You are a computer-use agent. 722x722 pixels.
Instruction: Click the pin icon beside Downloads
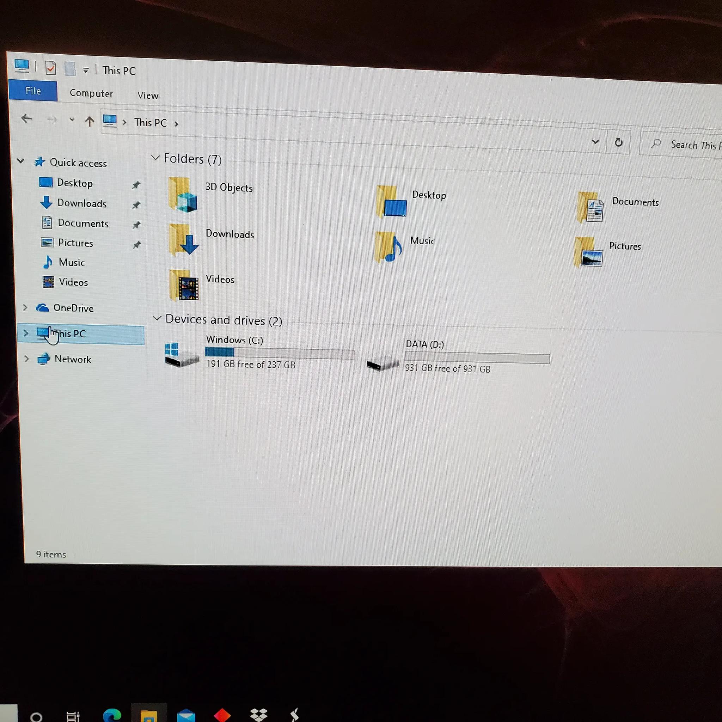click(x=137, y=205)
